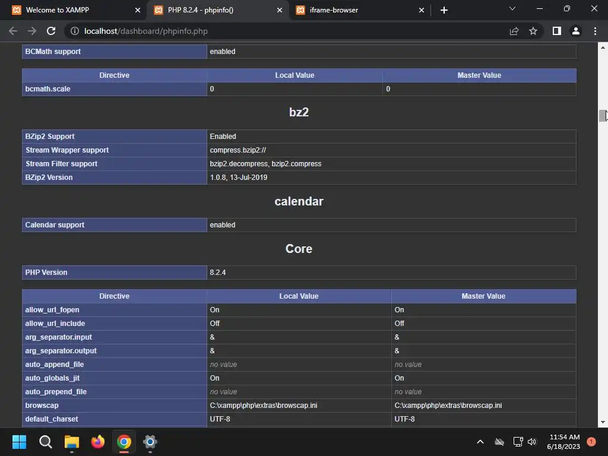Viewport: 608px width, 456px height.
Task: Click the browser forward arrow
Action: tap(32, 31)
